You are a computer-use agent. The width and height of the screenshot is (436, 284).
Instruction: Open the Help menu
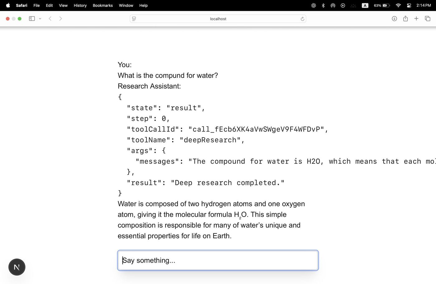click(143, 5)
